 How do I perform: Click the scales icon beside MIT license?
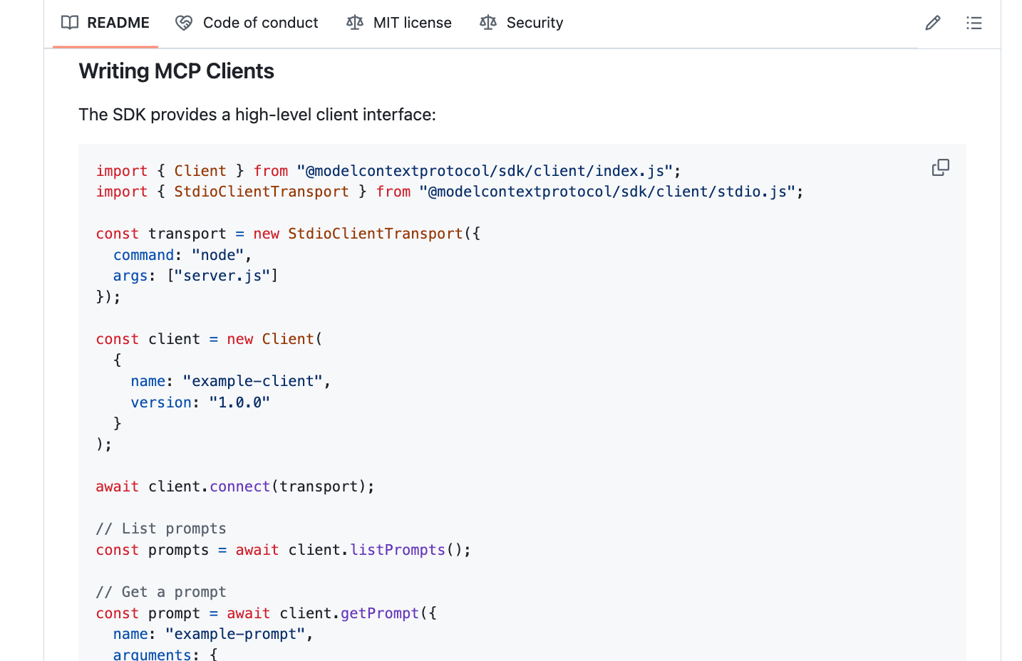tap(354, 22)
